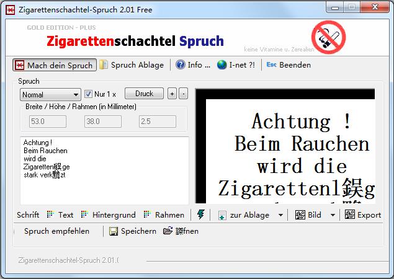Click the height field showing 38.0

click(x=103, y=122)
